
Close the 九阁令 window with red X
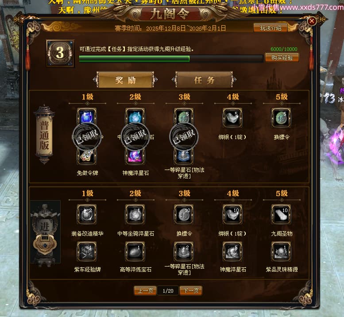click(x=312, y=21)
